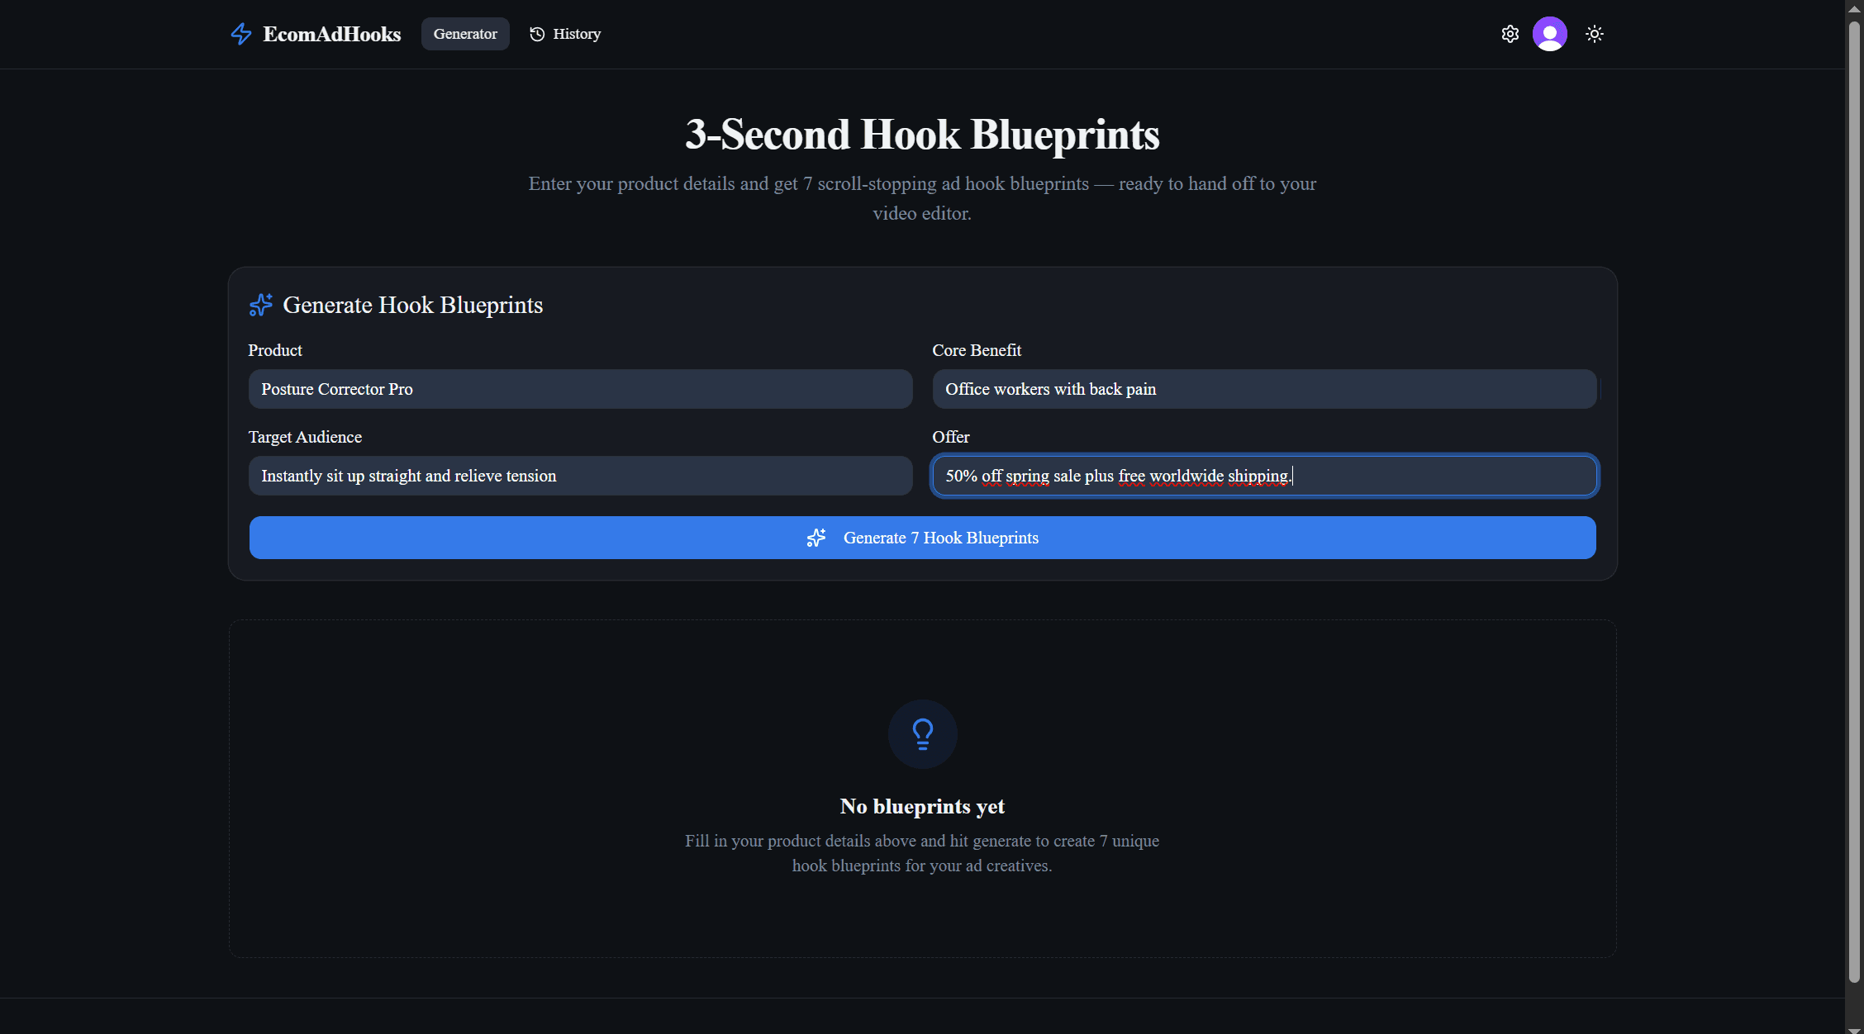Viewport: 1864px width, 1034px height.
Task: Click the scrollbar up arrow
Action: click(x=1854, y=9)
